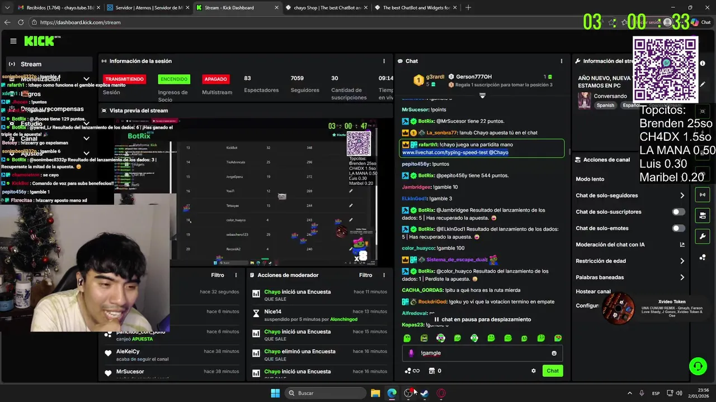The width and height of the screenshot is (716, 402).
Task: Click the Modo lento option
Action: pos(590,179)
